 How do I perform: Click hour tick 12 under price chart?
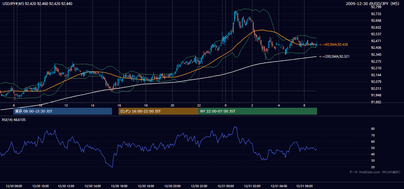point(66,105)
